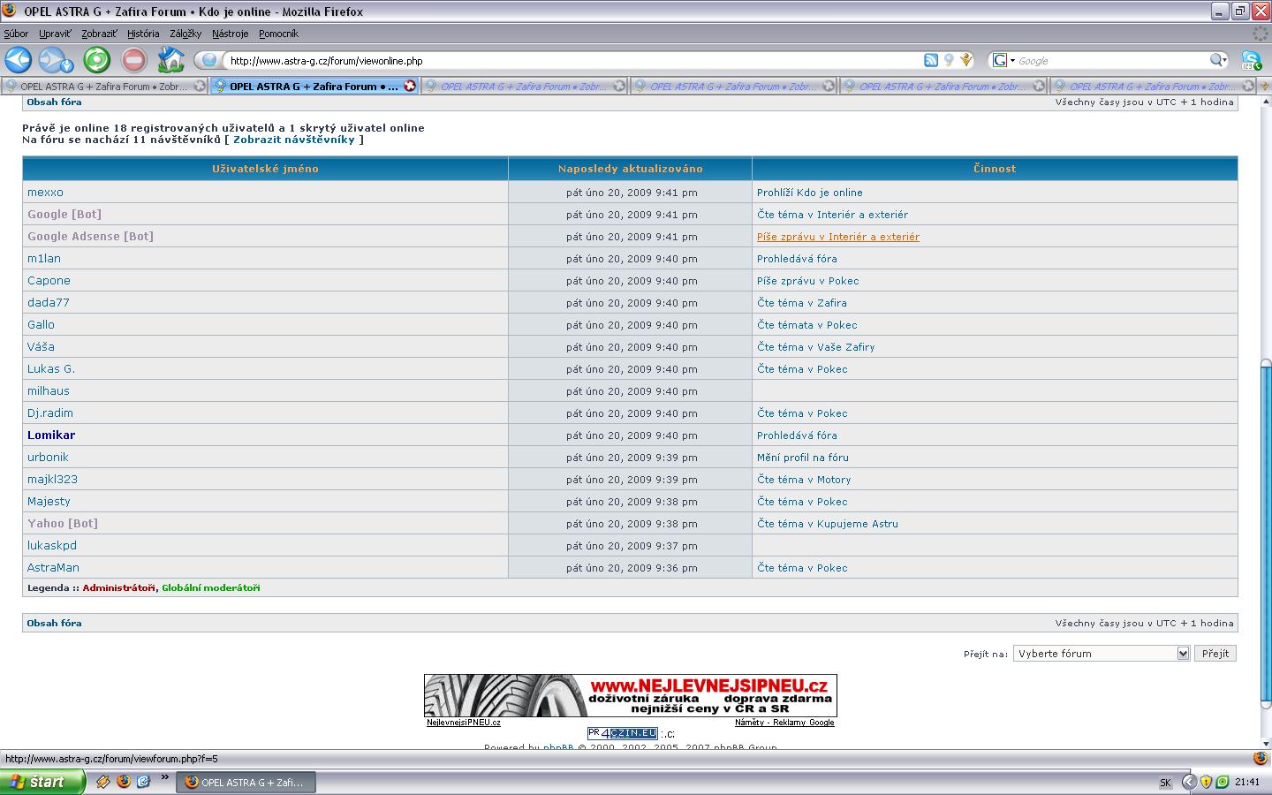This screenshot has height=795, width=1272.
Task: Click the red Stop loading icon
Action: (133, 60)
